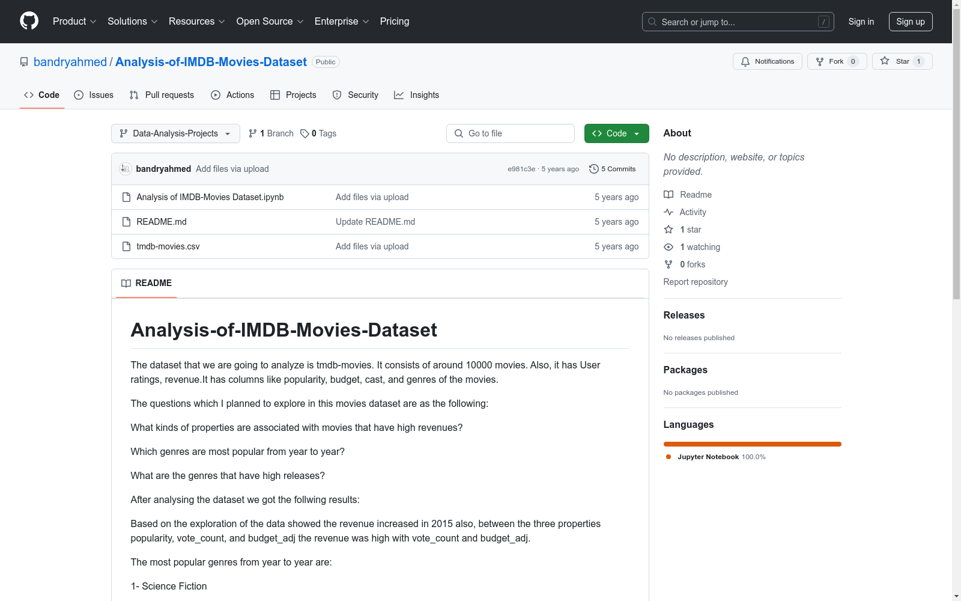Open Analysis-of-IMDB-Movies-Dataset repository link
Screen dimensions: 961x601
[x=211, y=62]
